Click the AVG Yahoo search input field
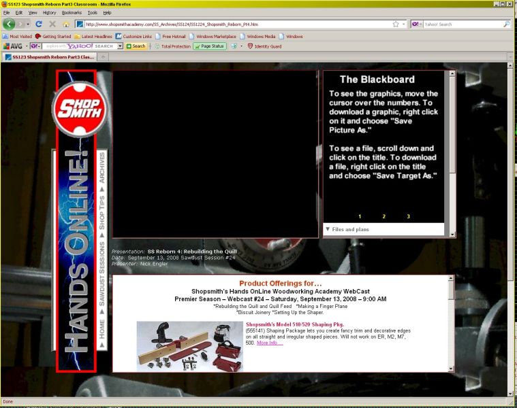This screenshot has width=517, height=408. 80,46
